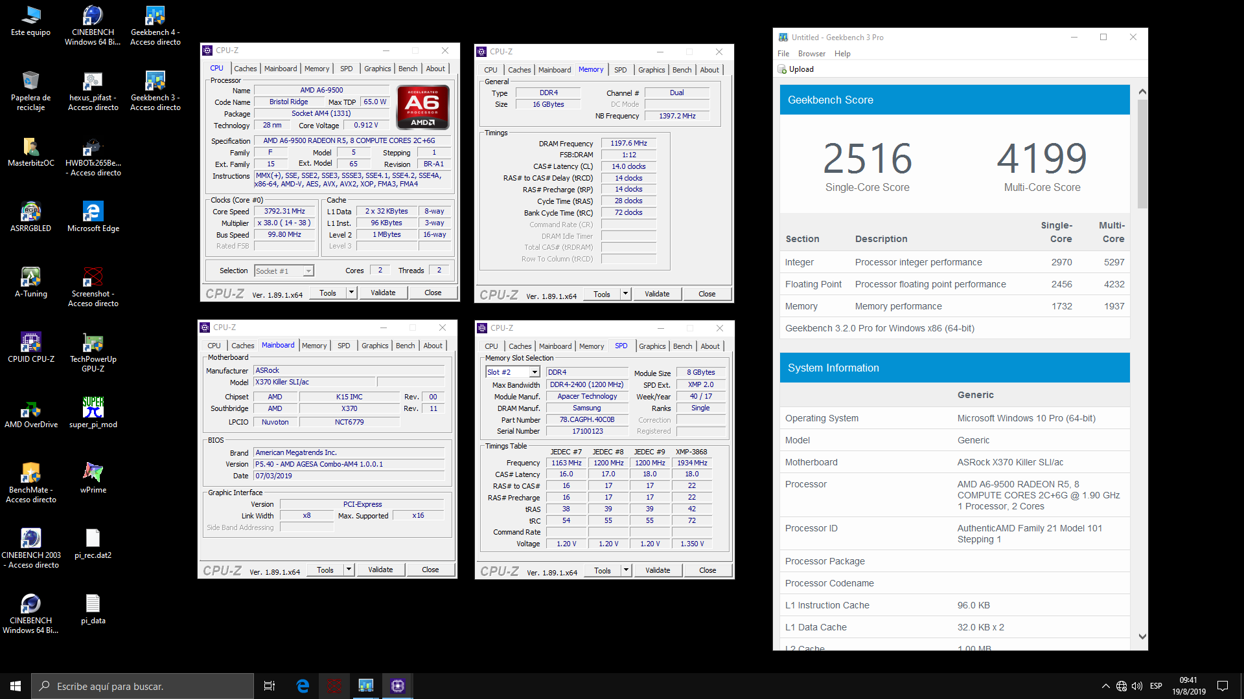The image size is (1244, 699).
Task: Open CINEBENCH 2003 shortcut icon
Action: (x=30, y=548)
